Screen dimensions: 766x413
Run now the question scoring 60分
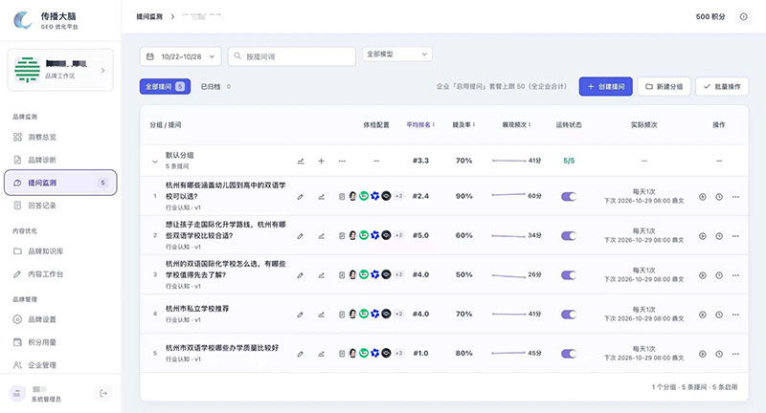[703, 197]
